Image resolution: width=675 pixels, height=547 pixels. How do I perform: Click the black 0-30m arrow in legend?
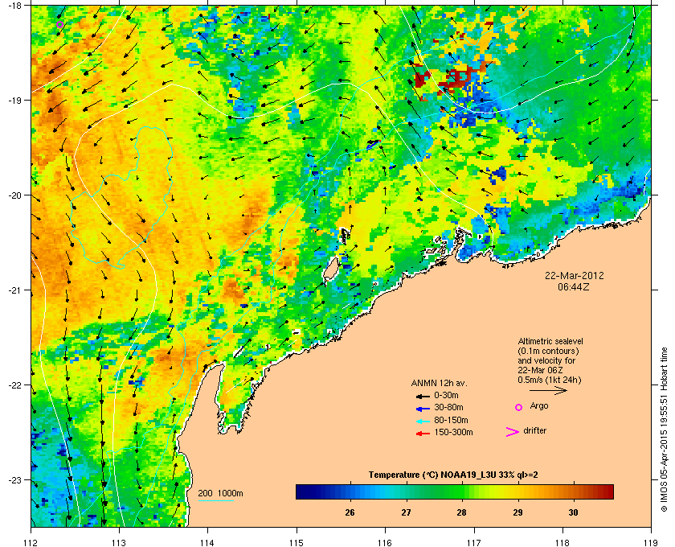point(423,396)
